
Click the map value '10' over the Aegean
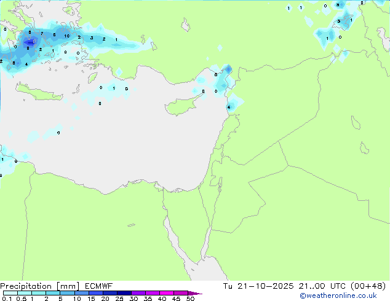[66, 36]
